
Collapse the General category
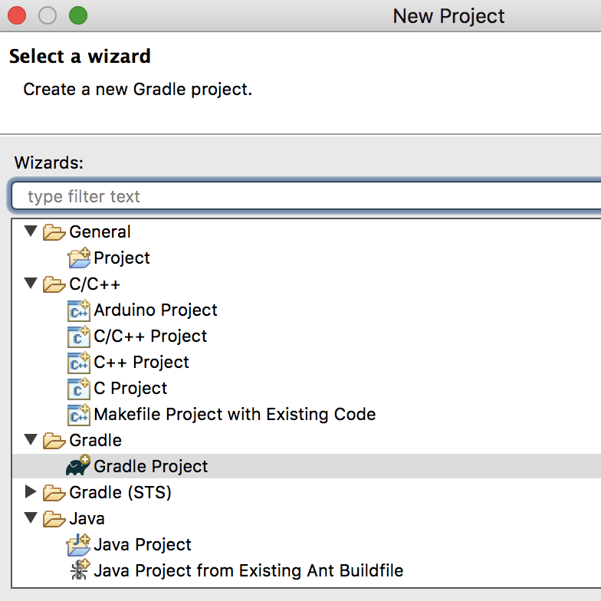pos(31,231)
